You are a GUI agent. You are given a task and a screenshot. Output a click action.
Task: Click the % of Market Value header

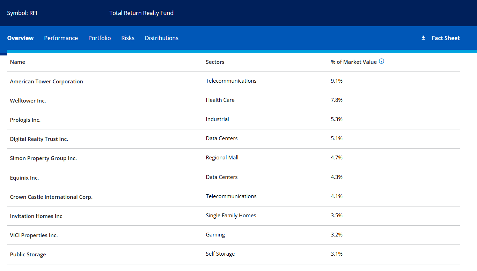tap(354, 62)
